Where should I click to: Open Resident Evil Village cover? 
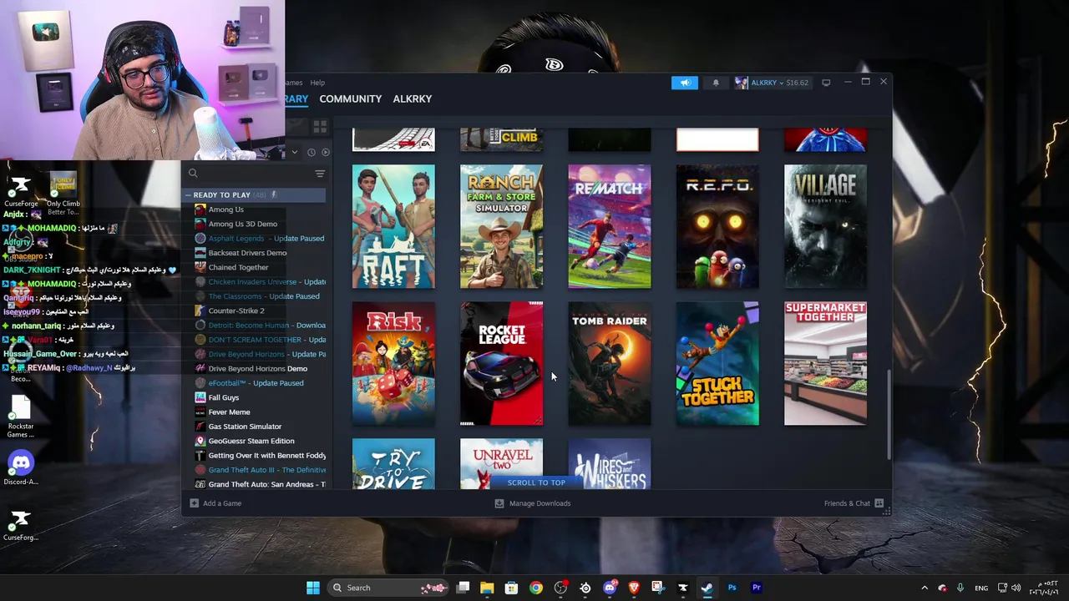[x=825, y=226]
